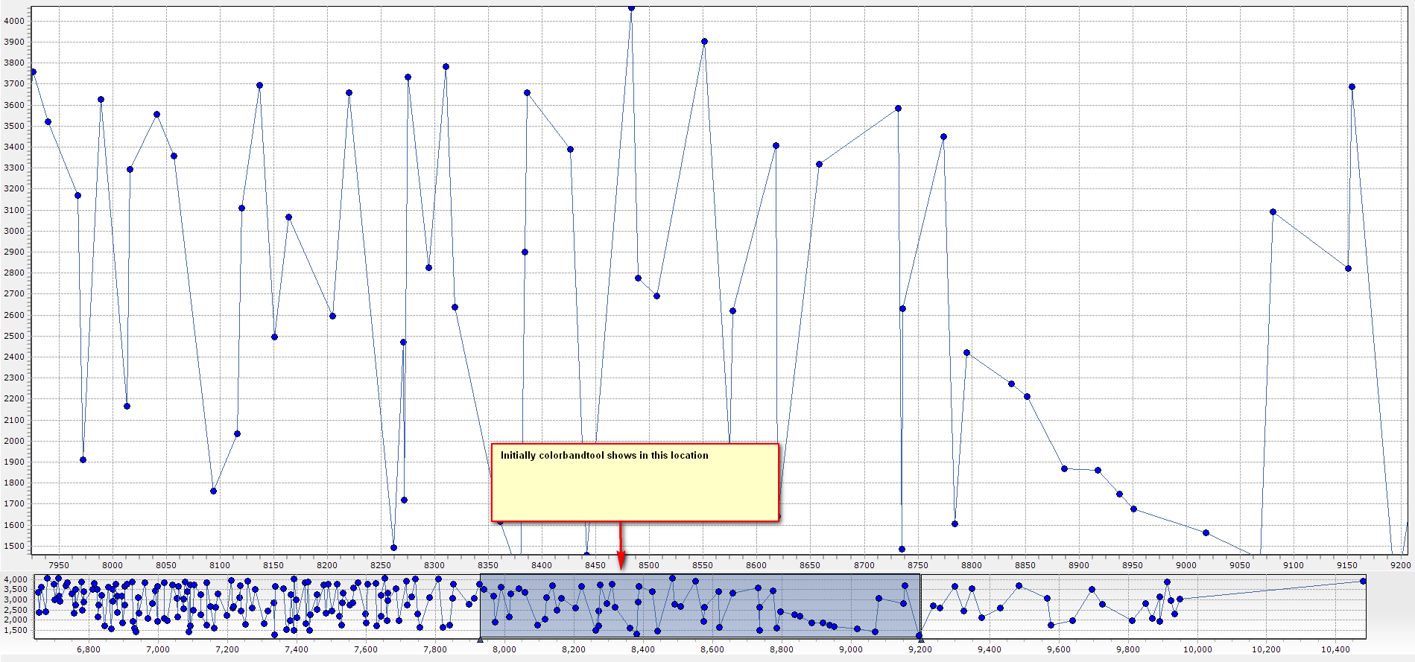Viewport: 1415px width, 662px height.
Task: Select the 3690 data point near 9155
Action: click(x=1352, y=86)
